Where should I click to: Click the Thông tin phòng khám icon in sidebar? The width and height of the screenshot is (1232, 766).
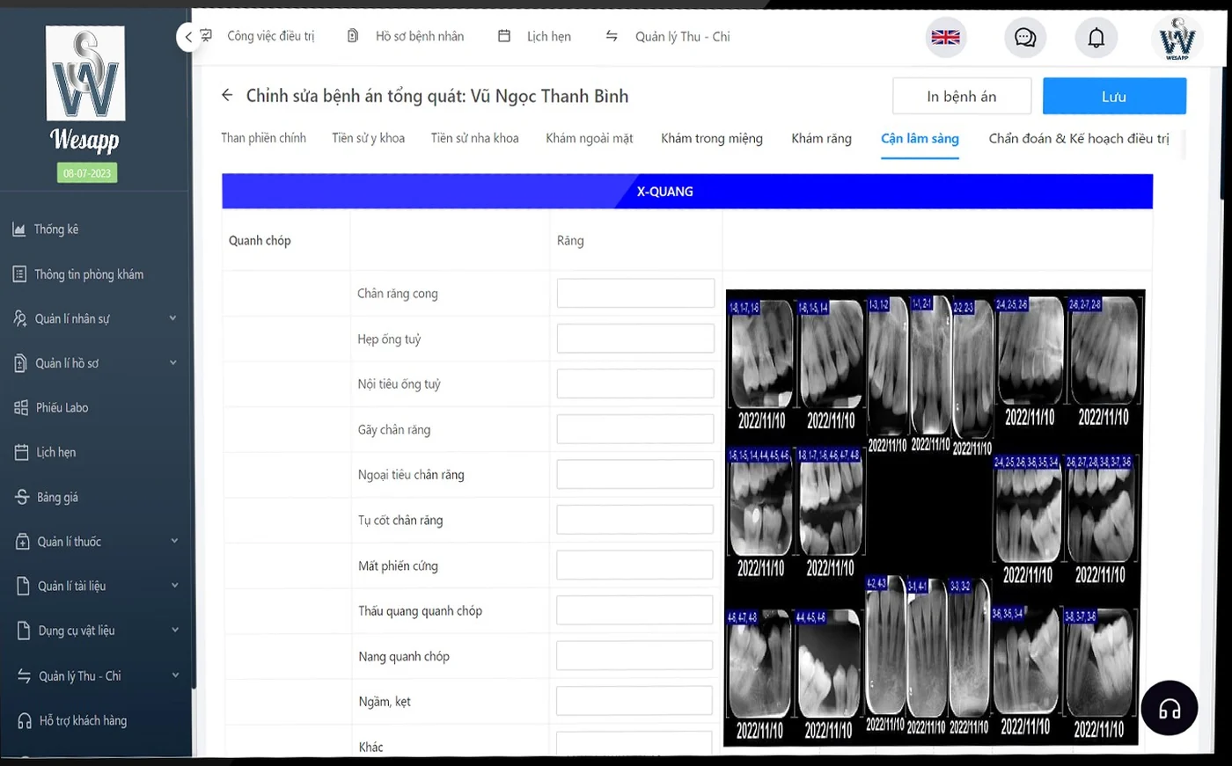(x=19, y=274)
